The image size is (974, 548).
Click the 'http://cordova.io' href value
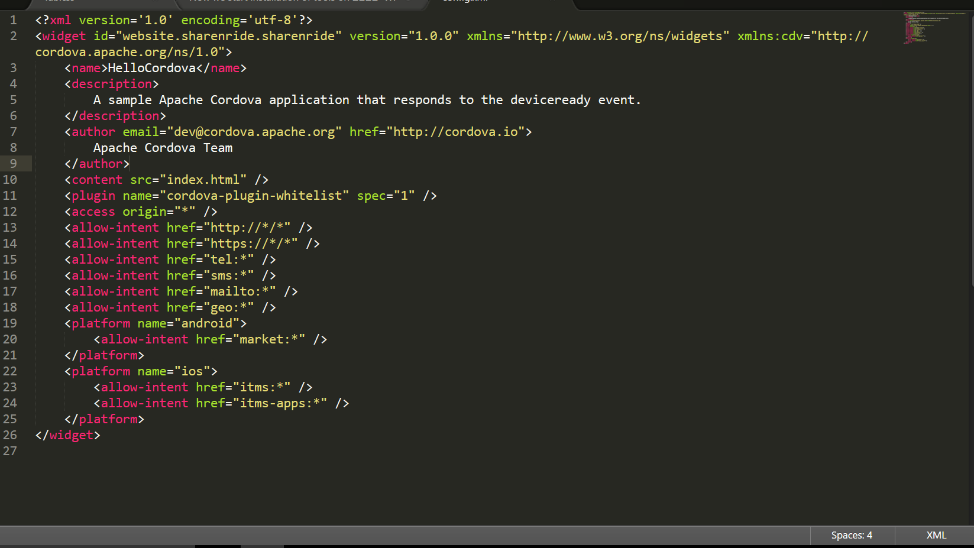455,132
